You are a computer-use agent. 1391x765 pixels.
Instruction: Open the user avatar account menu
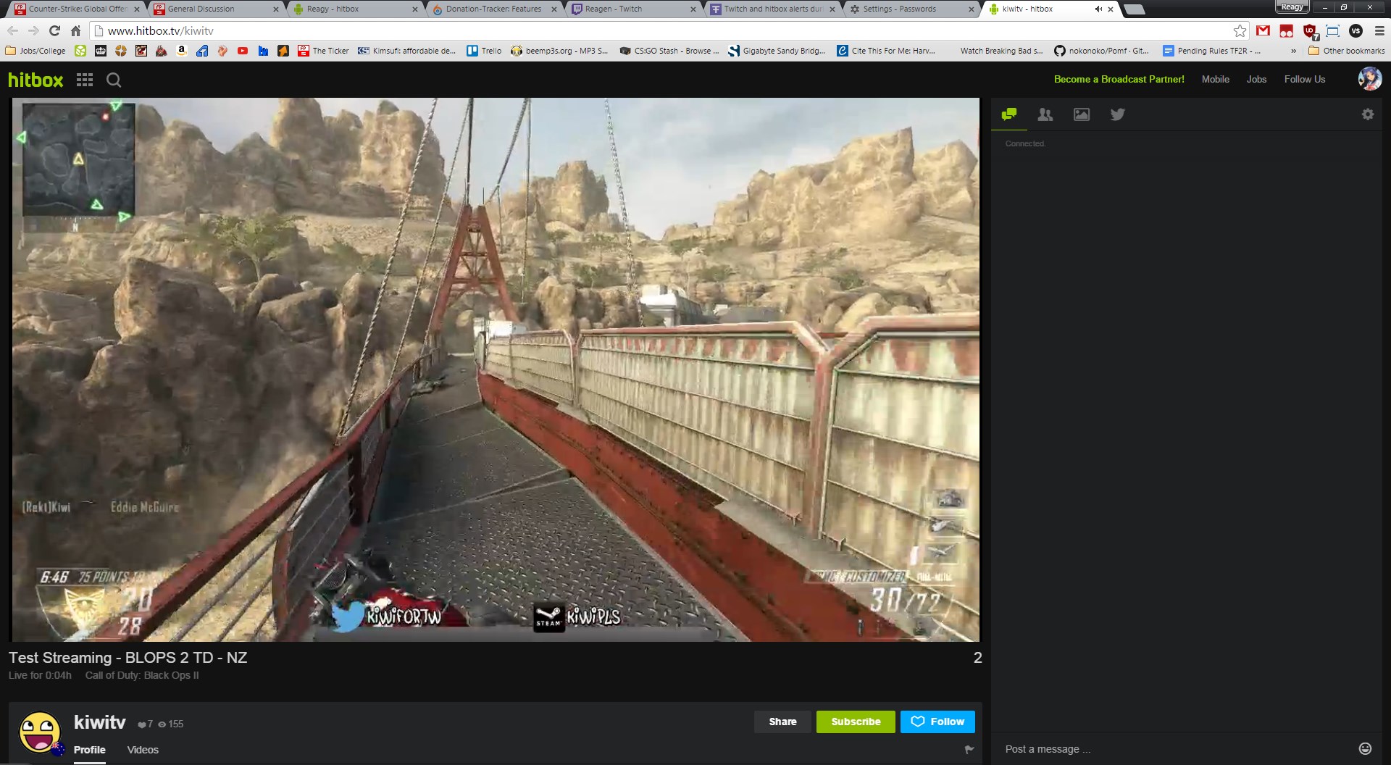[1369, 78]
